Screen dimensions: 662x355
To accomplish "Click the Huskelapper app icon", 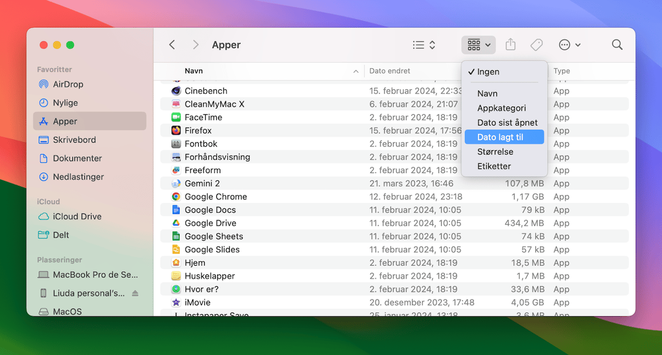I will click(176, 276).
